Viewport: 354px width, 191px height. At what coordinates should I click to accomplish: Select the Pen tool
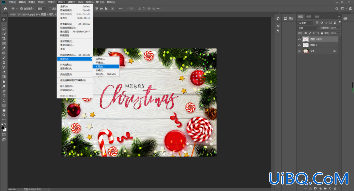(4, 91)
